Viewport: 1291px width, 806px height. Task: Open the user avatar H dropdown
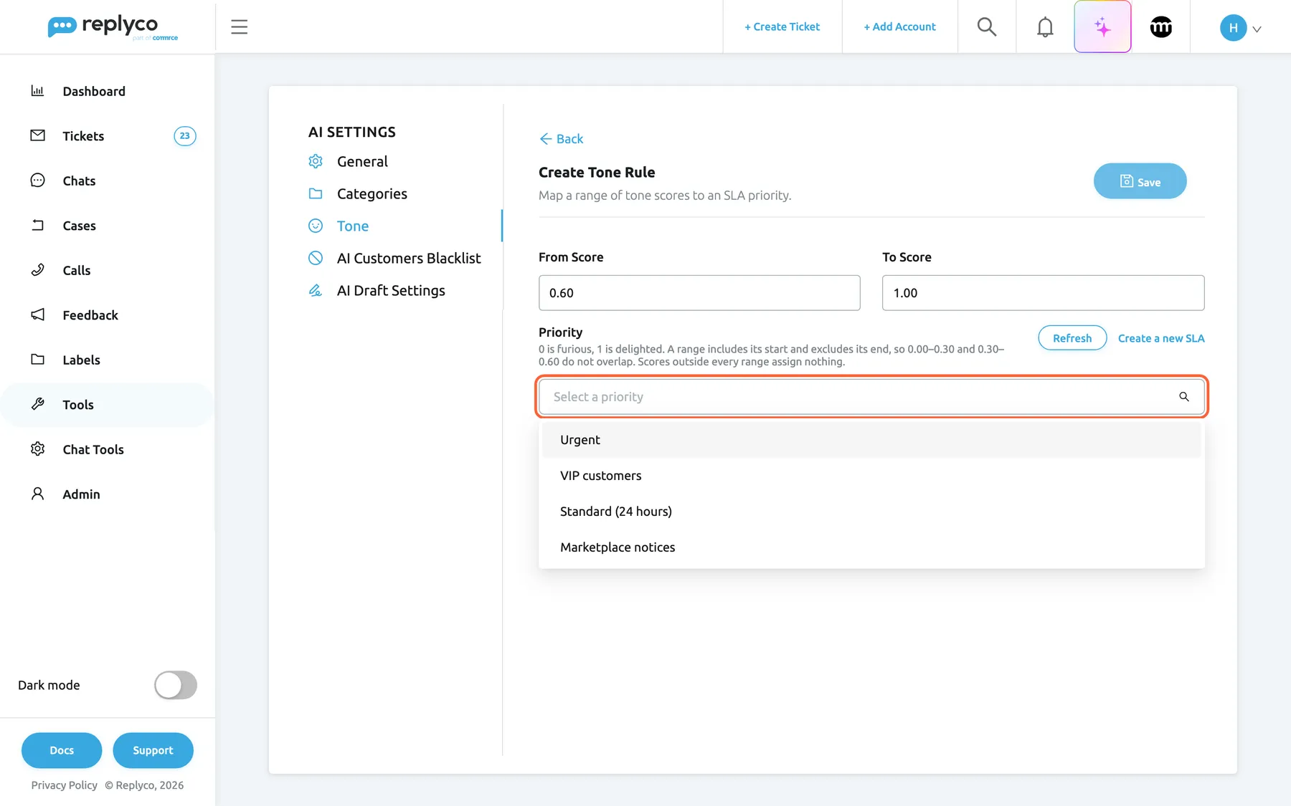click(1240, 28)
